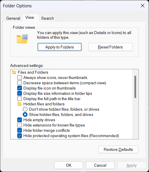Select Show hidden files, folders, and drives
The width and height of the screenshot is (149, 172).
coord(25,114)
